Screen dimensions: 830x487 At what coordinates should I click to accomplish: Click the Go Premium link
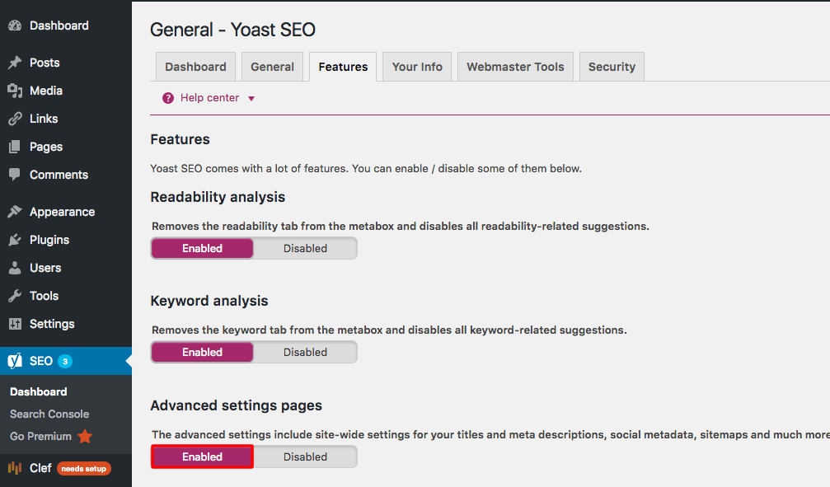41,436
